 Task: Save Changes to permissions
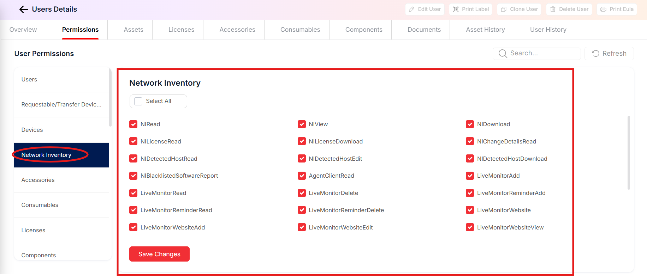pyautogui.click(x=159, y=254)
